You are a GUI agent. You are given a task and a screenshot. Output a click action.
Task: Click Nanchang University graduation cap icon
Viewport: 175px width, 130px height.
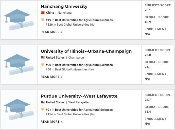tap(19, 20)
